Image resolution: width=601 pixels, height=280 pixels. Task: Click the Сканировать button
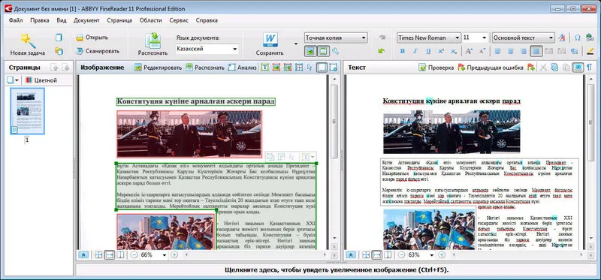tap(98, 51)
